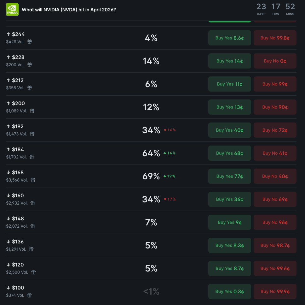305x305 pixels.
Task: Select Buy Yes 40¢ for $192
Action: (229, 130)
